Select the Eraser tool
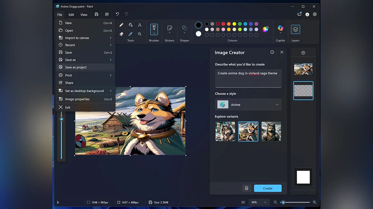The image size is (373, 209). click(x=121, y=34)
